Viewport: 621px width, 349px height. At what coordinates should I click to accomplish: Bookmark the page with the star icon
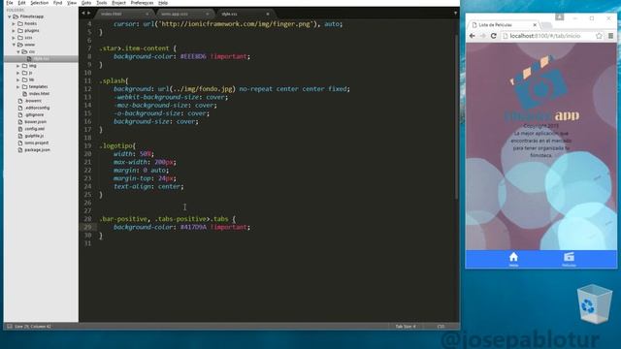coord(599,36)
